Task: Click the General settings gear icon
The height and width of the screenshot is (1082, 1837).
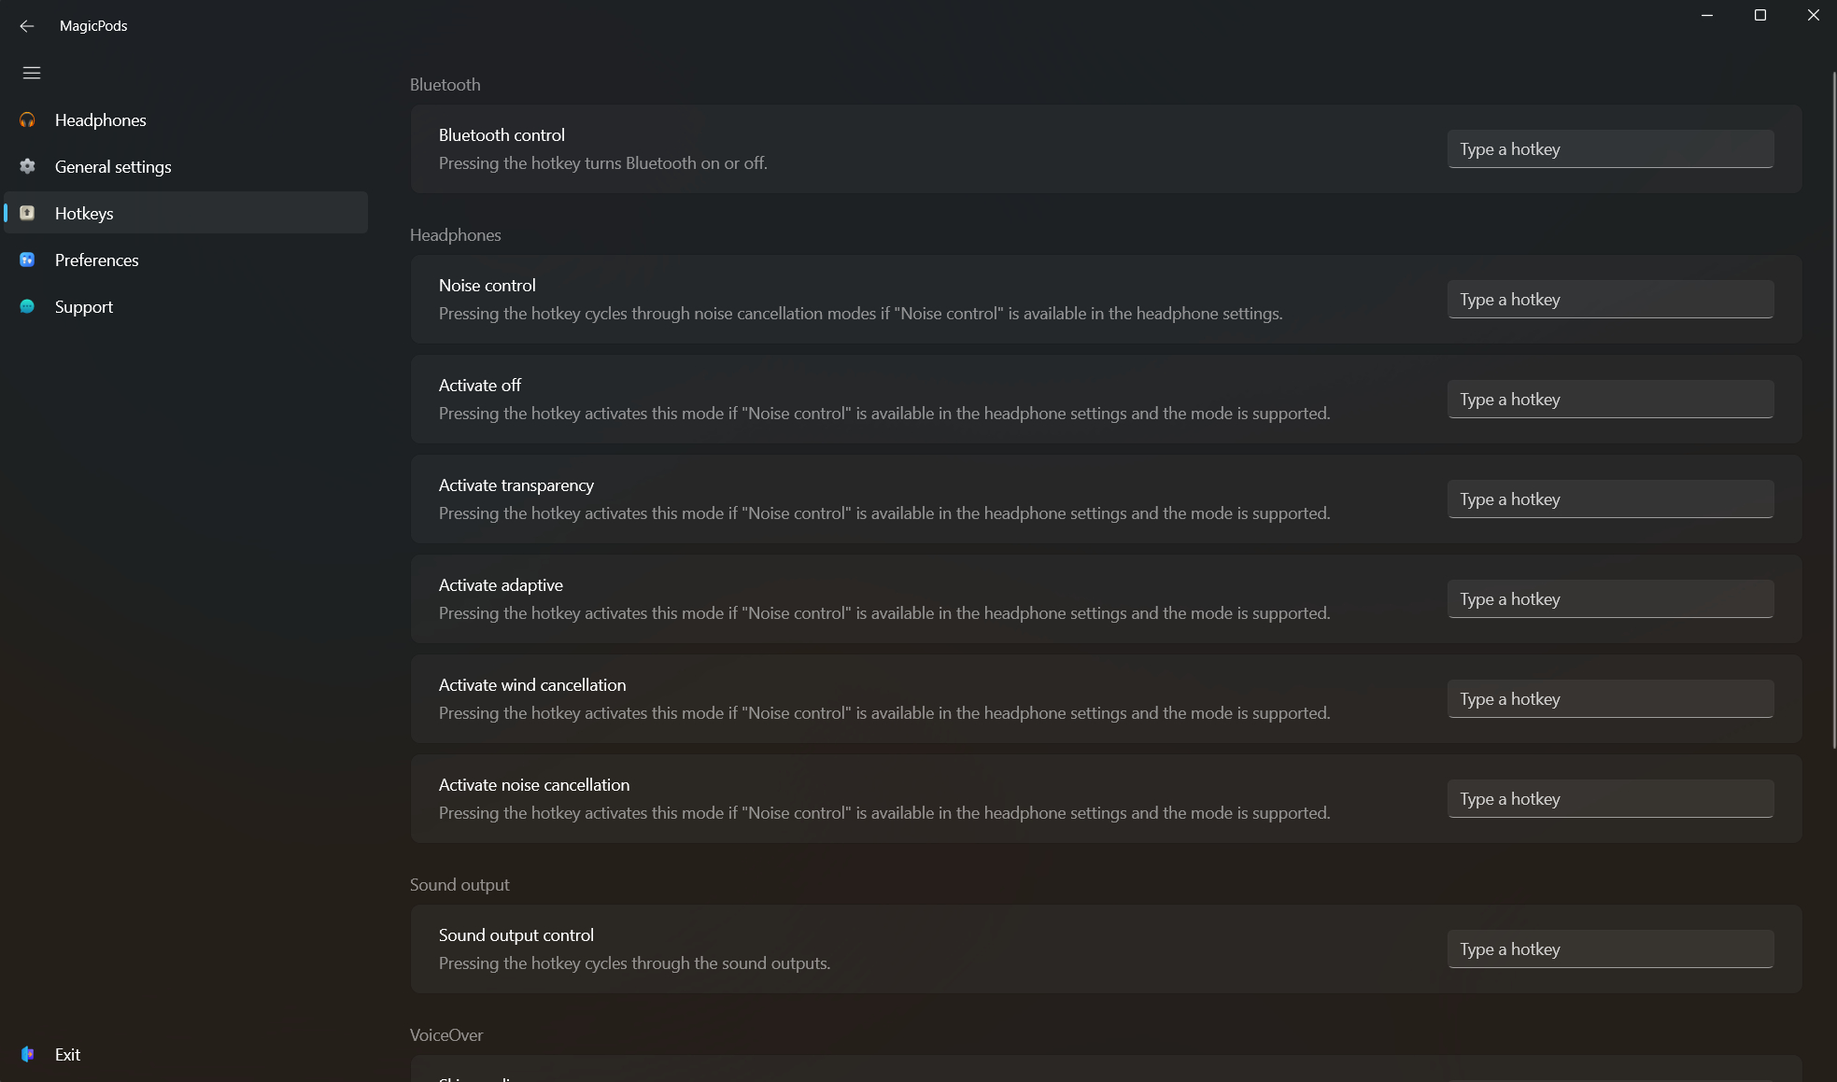Action: point(27,166)
